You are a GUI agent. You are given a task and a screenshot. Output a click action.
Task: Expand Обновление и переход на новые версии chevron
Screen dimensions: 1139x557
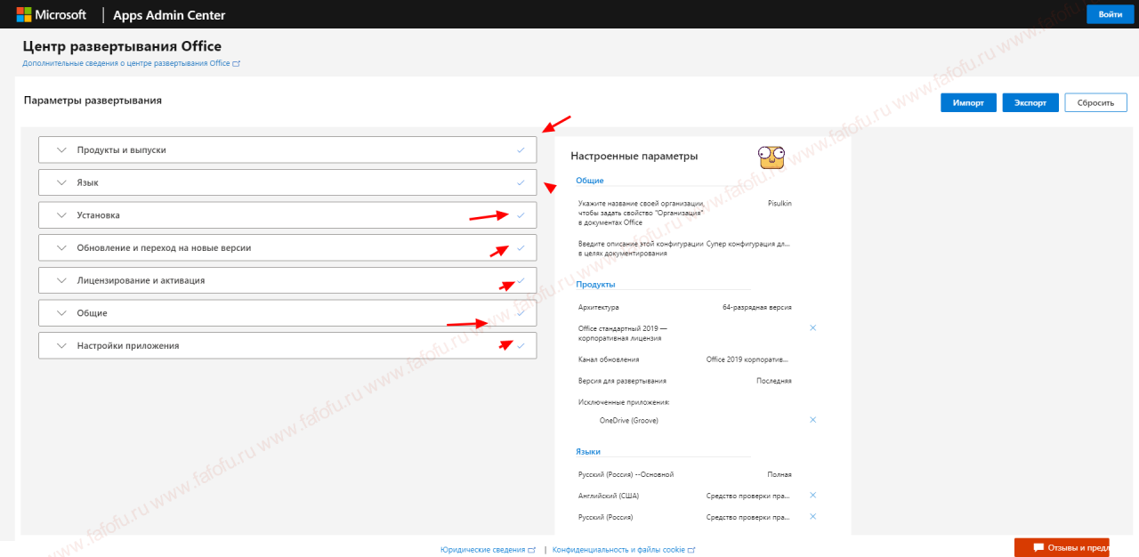pyautogui.click(x=61, y=247)
